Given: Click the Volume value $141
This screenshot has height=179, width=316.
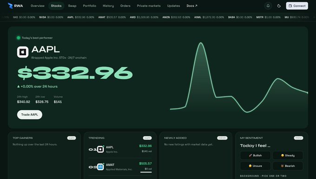Looking at the screenshot, I should (x=58, y=102).
